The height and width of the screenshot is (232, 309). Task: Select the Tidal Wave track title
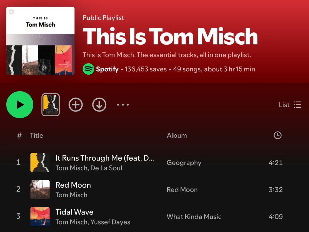coord(74,212)
